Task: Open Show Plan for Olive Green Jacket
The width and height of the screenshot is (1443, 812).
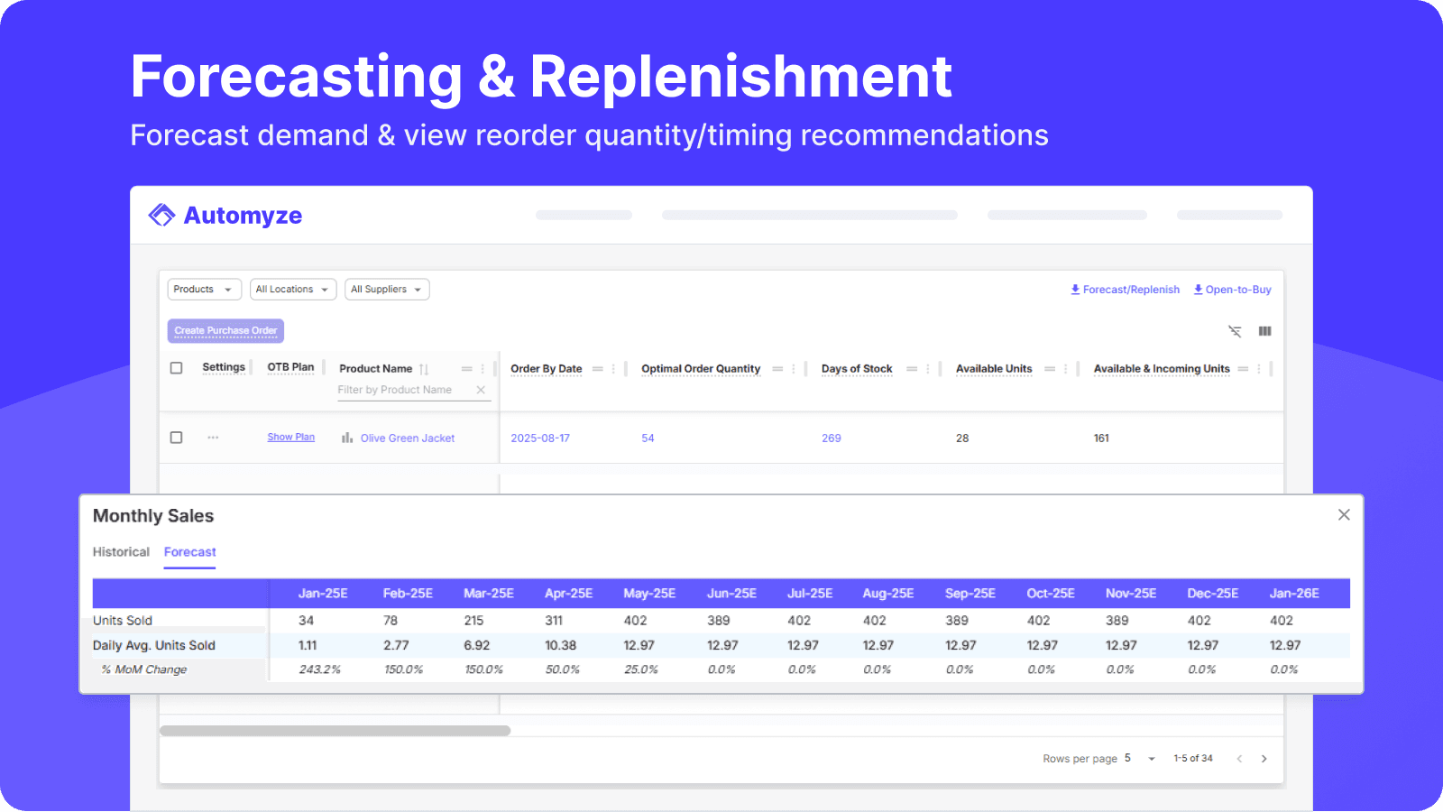Action: [x=290, y=437]
